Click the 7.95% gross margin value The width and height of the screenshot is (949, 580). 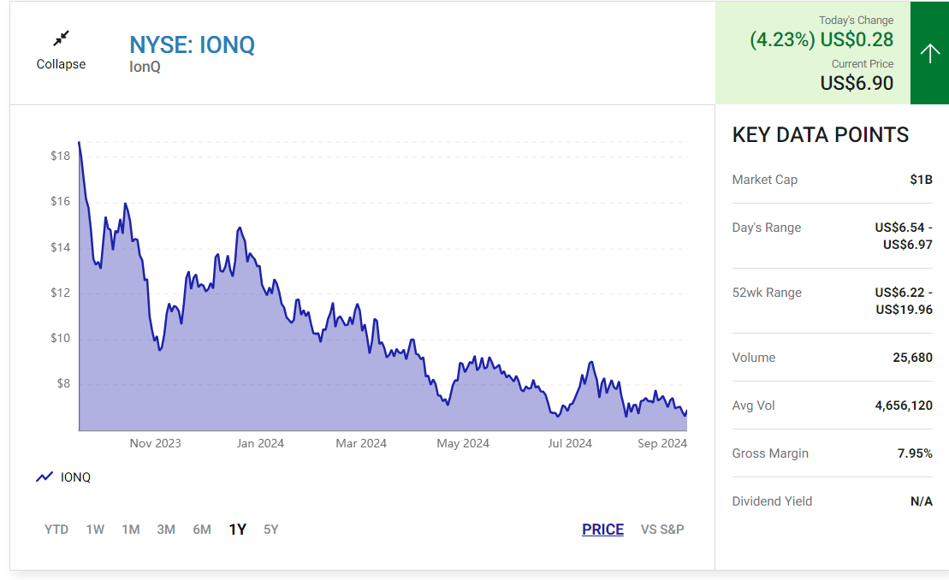pos(915,453)
